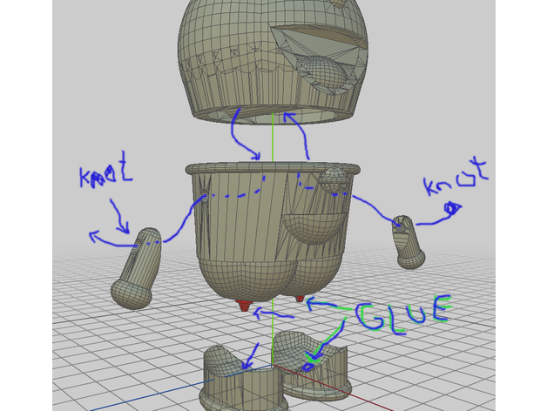Click the right red peg under the body
Screen dimensions: 547x411
pyautogui.click(x=300, y=299)
